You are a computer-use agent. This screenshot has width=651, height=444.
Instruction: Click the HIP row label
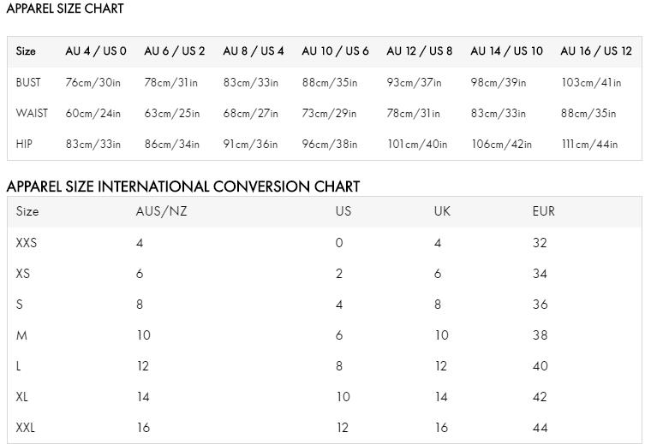(x=24, y=144)
